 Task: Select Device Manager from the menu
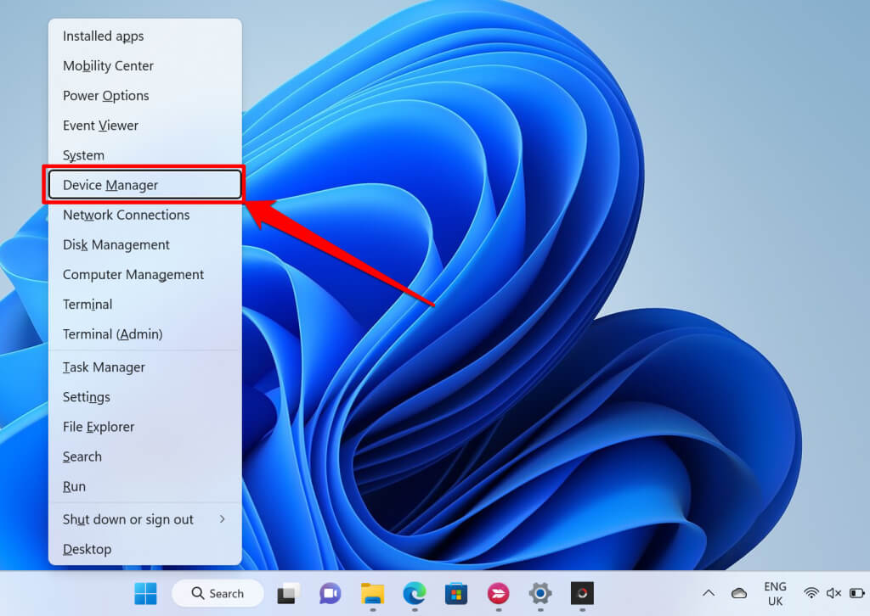[144, 185]
